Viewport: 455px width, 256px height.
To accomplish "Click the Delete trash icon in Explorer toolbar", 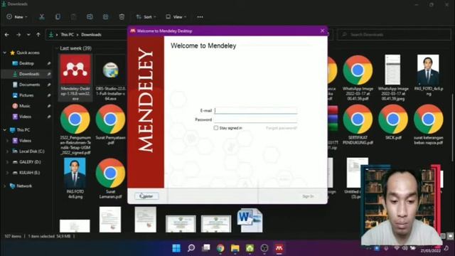I will coord(122,17).
